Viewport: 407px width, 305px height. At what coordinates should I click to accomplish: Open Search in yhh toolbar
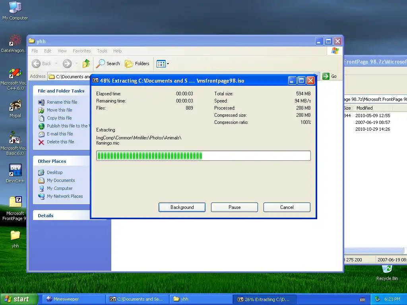pos(108,64)
